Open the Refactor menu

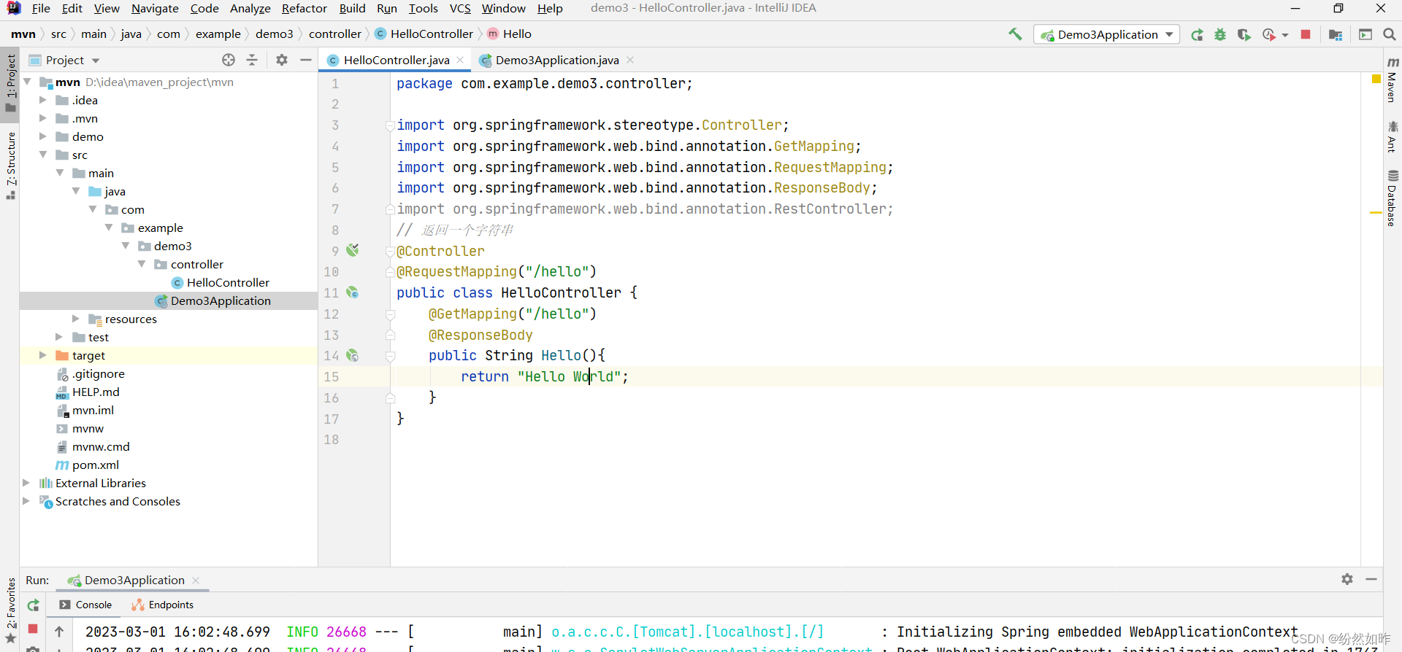point(304,9)
